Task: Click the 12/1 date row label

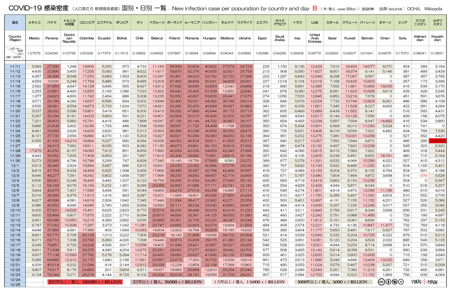Action: [15, 165]
